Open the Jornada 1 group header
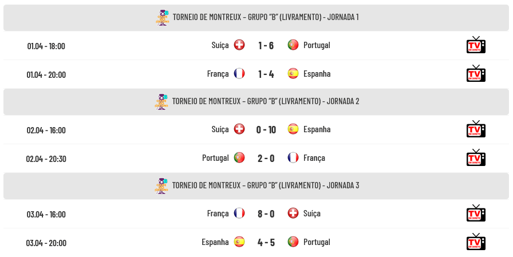Screen dimensions: 513x257 [x=265, y=18]
